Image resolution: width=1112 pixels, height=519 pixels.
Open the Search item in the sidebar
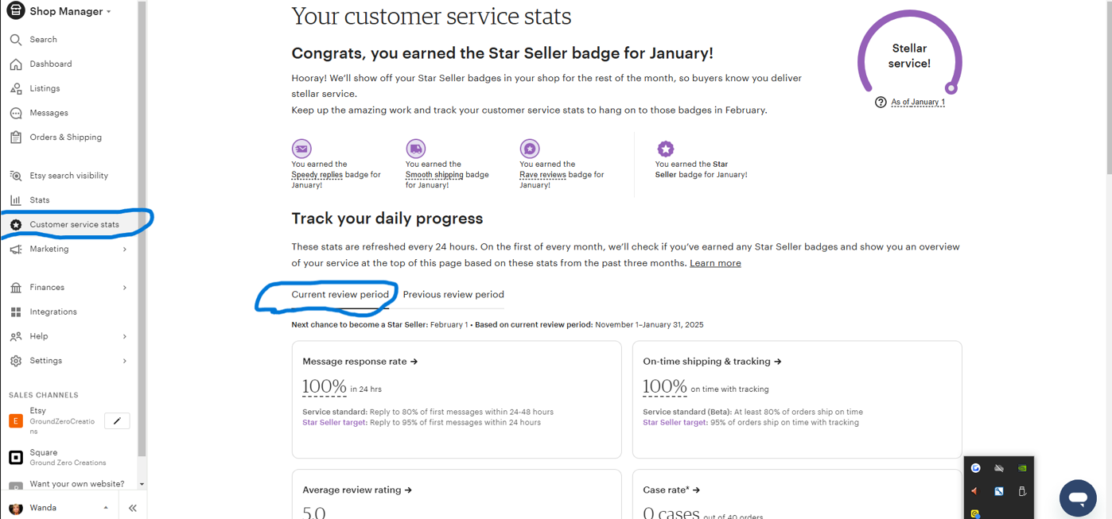coord(43,39)
